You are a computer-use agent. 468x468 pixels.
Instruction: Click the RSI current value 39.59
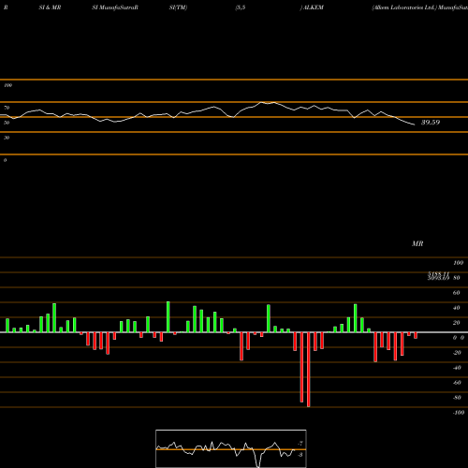(x=431, y=123)
